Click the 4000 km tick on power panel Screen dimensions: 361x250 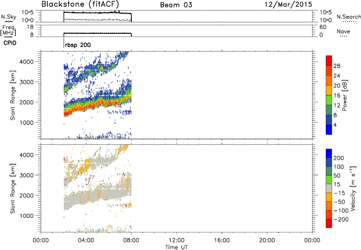tap(26, 62)
